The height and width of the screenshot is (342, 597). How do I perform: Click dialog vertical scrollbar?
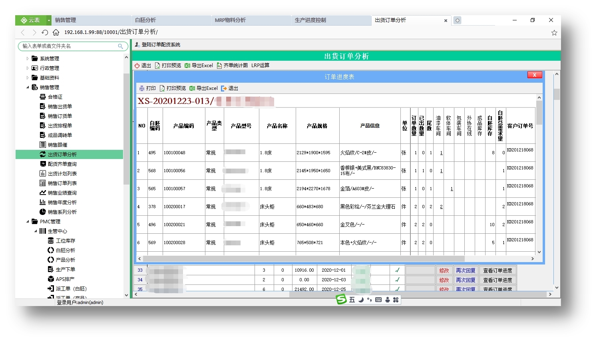pos(539,113)
